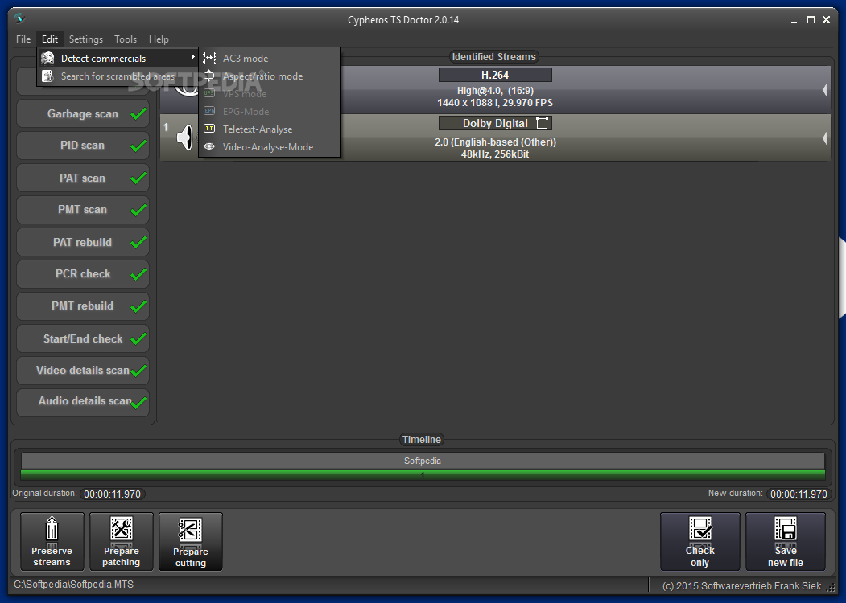Pick Teletext-Analyse from submenu
This screenshot has width=846, height=603.
(x=270, y=129)
